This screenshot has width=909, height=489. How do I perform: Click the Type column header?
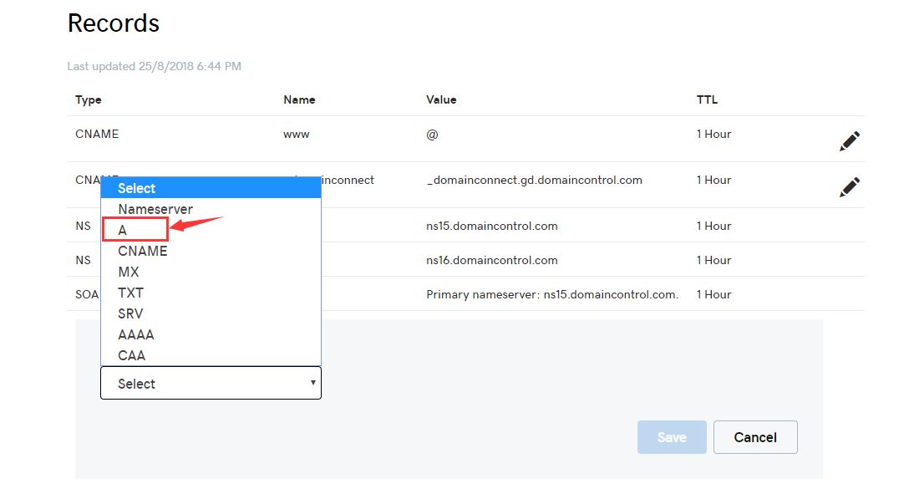(x=89, y=99)
